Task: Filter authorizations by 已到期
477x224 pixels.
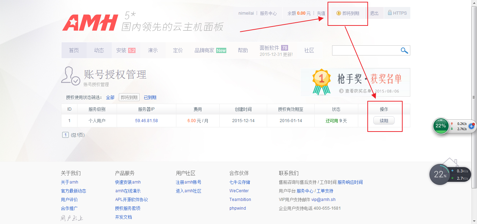Action: [x=150, y=98]
